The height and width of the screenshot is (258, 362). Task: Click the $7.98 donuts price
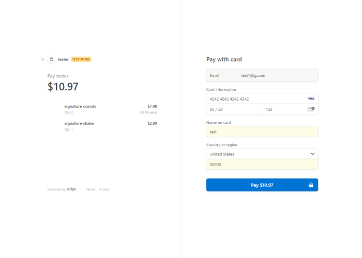[152, 106]
